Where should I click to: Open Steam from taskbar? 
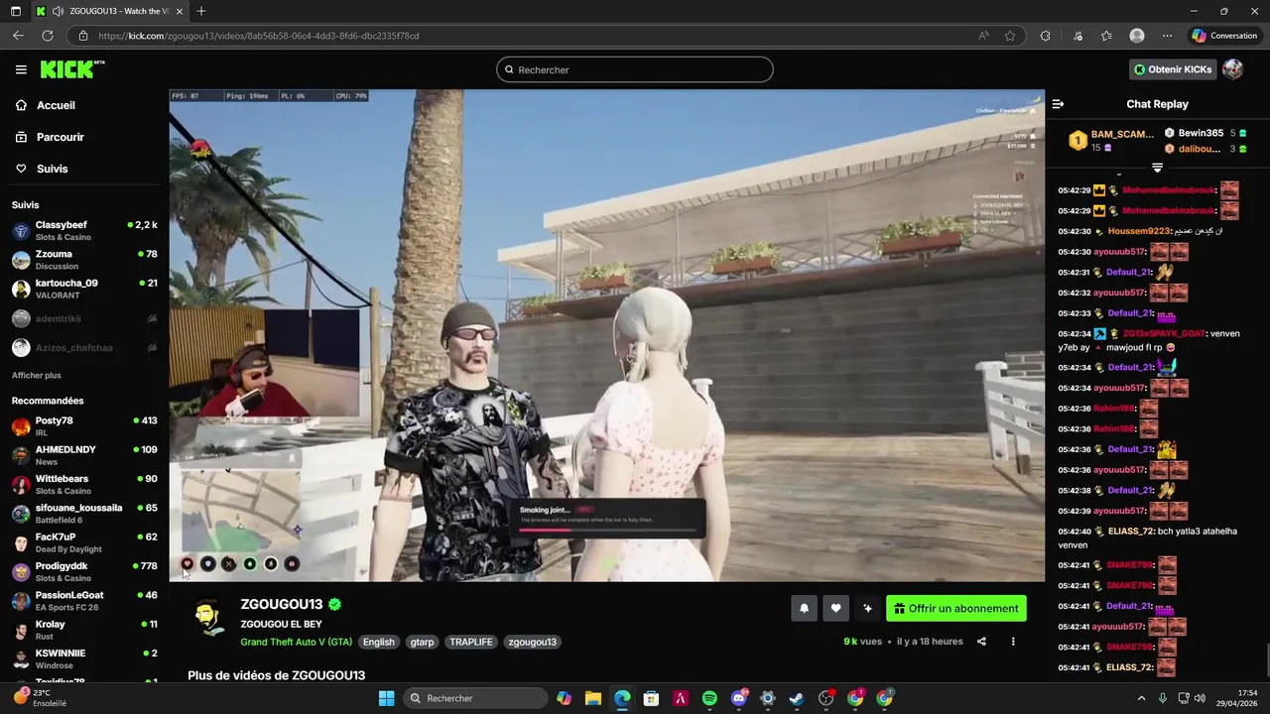tap(797, 698)
